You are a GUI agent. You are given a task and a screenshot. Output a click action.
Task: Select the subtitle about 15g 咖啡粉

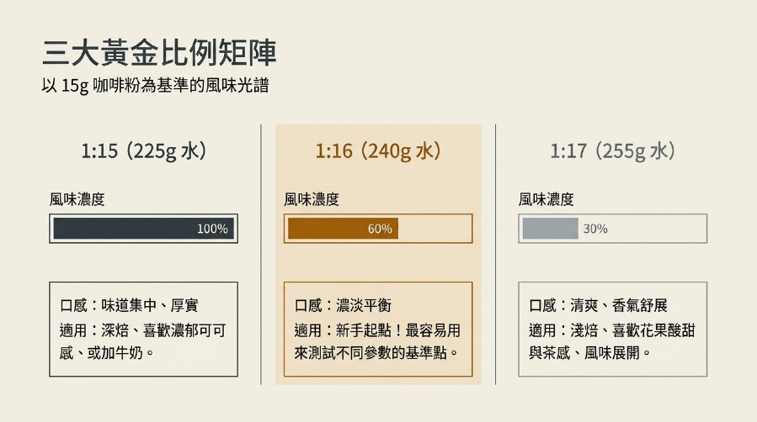155,86
